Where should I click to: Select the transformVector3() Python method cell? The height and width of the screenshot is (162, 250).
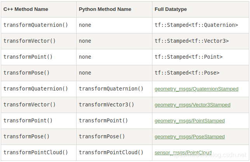pos(106,105)
